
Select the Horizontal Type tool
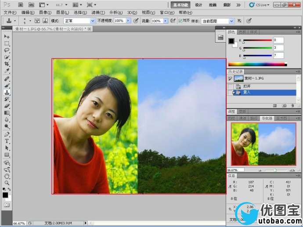coord(7,141)
